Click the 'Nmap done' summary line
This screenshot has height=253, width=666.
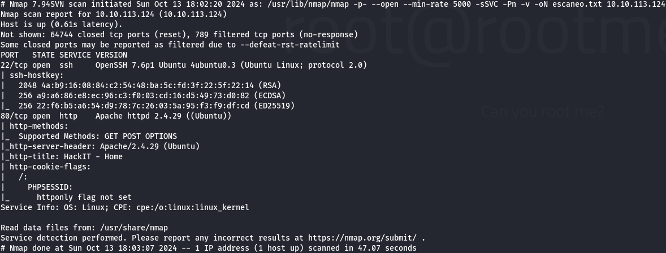(x=208, y=248)
